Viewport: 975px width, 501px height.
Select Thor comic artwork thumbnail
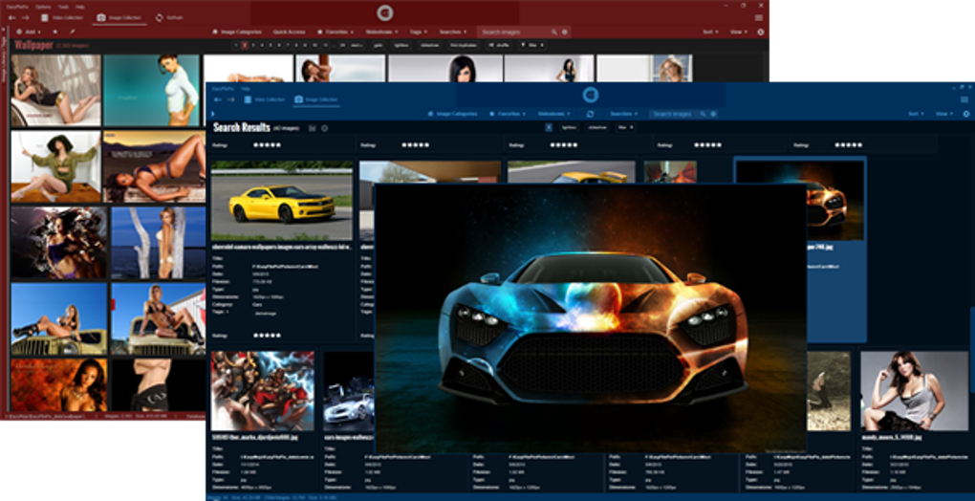click(x=263, y=391)
